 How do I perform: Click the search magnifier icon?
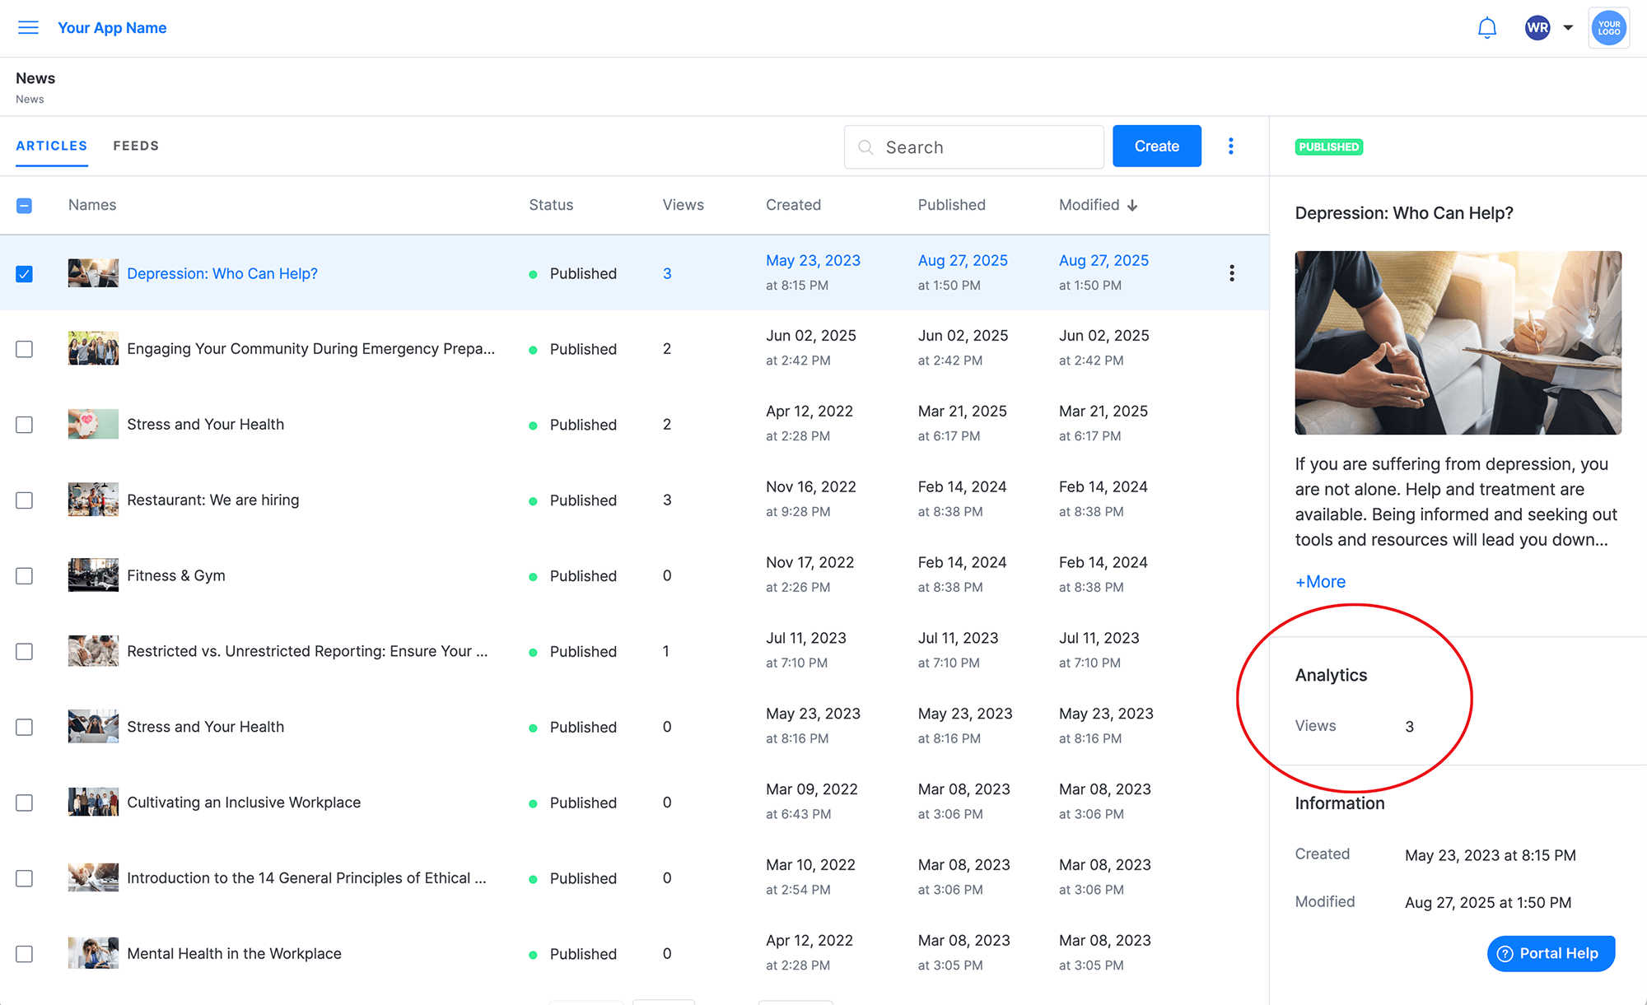[865, 147]
